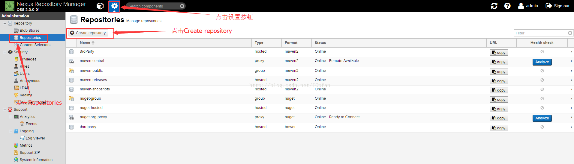This screenshot has height=164, width=574.
Task: Copy URL for 3rdParty repository
Action: point(499,53)
